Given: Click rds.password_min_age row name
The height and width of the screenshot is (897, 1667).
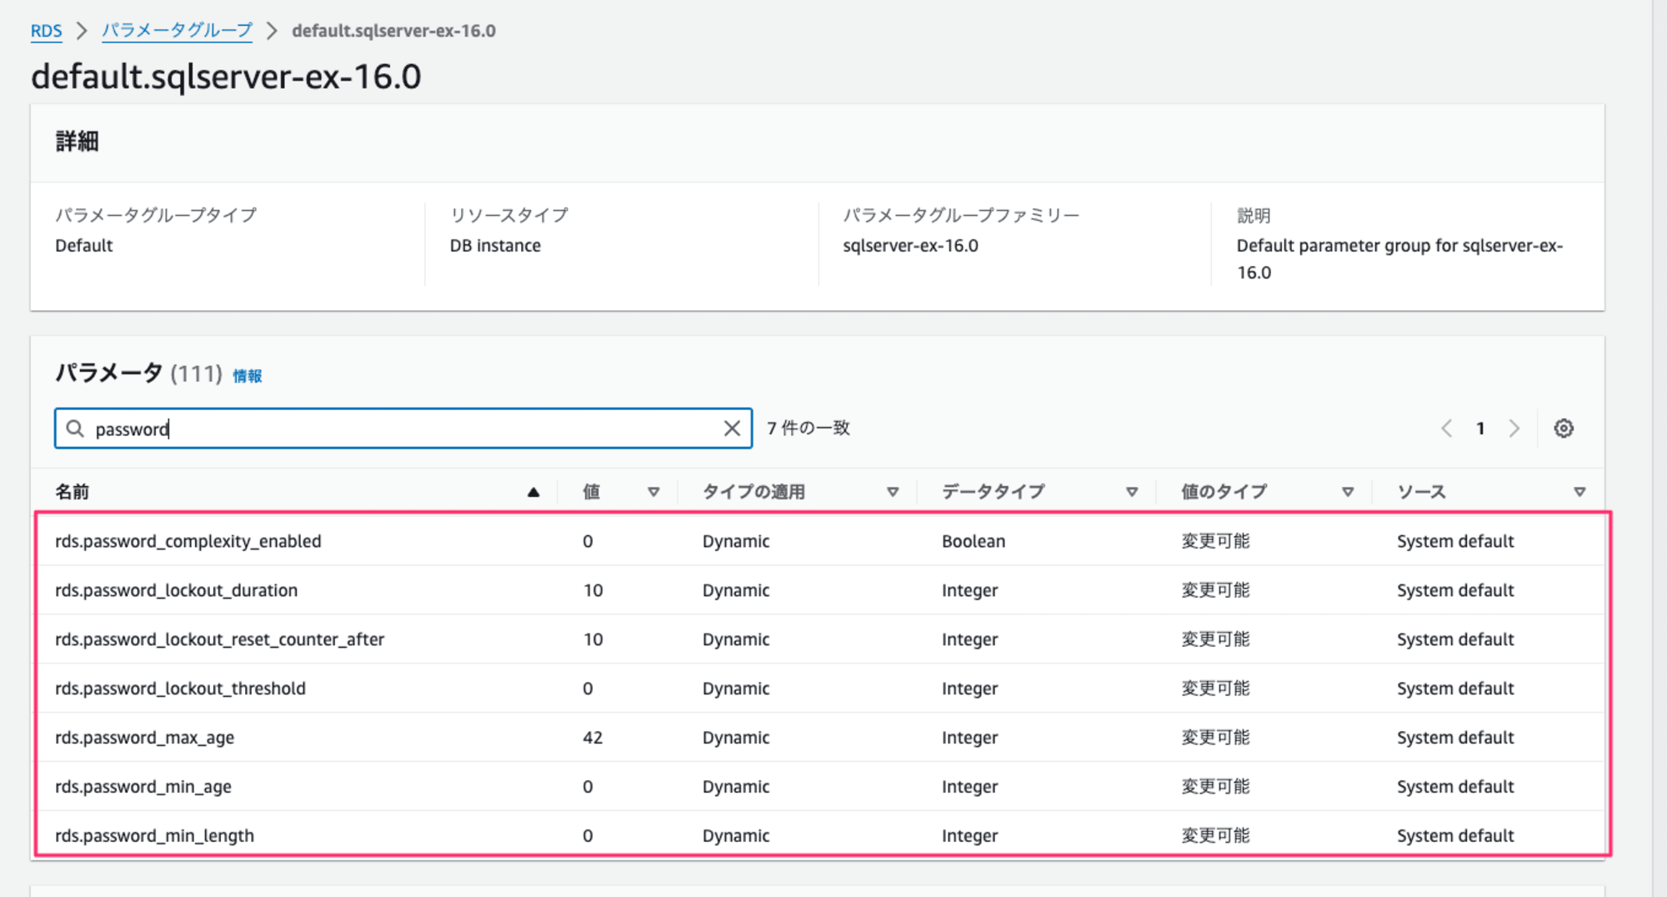Looking at the screenshot, I should coord(143,787).
